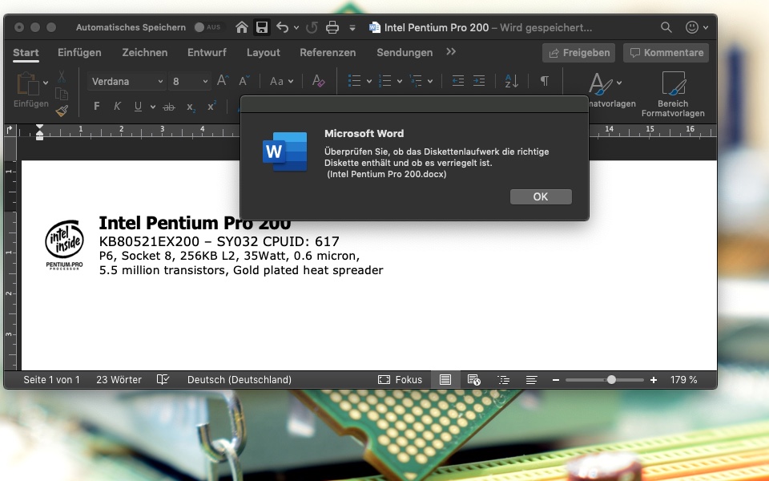
Task: Click the Save floppy disk icon
Action: [x=262, y=27]
